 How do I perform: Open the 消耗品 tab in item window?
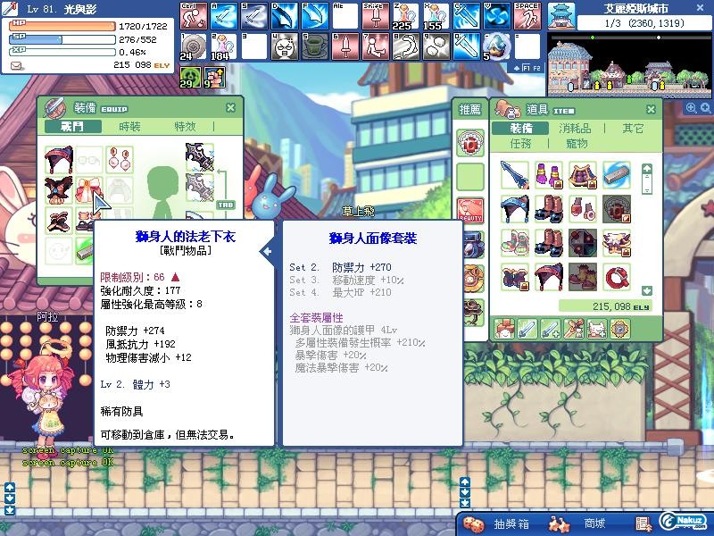pyautogui.click(x=575, y=128)
